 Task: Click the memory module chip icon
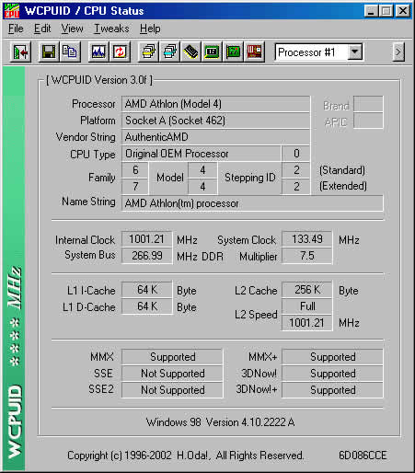tap(190, 52)
